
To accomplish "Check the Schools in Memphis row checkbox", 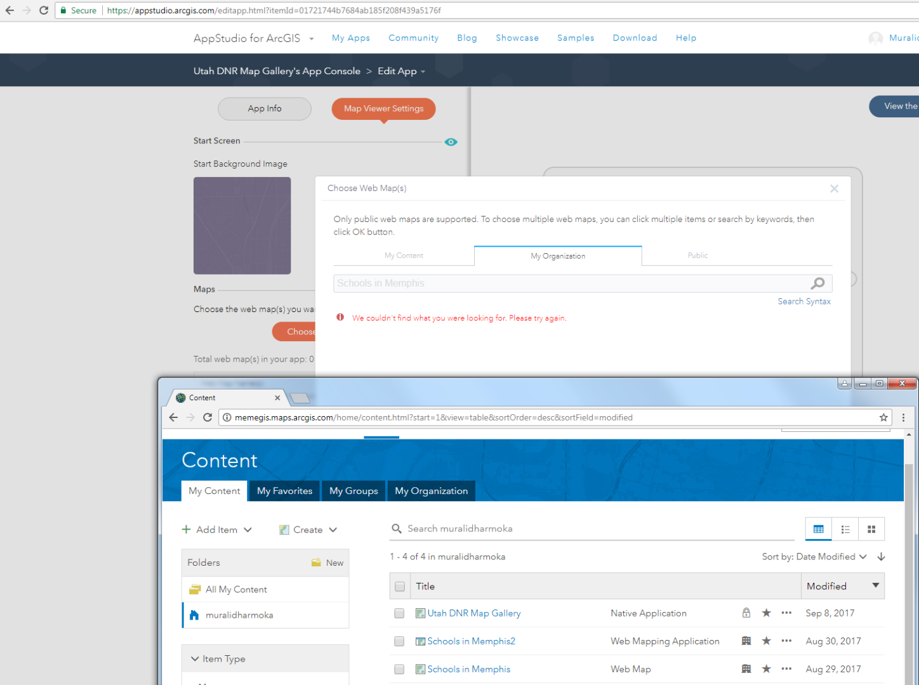I will 399,669.
